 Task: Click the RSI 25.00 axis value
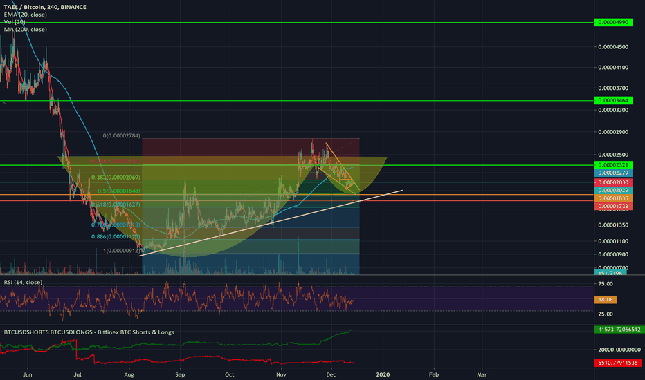coord(605,314)
